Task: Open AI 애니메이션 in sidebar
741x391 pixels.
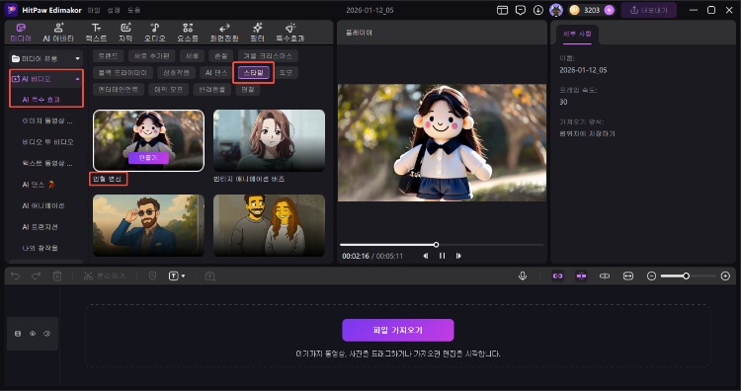Action: 43,205
